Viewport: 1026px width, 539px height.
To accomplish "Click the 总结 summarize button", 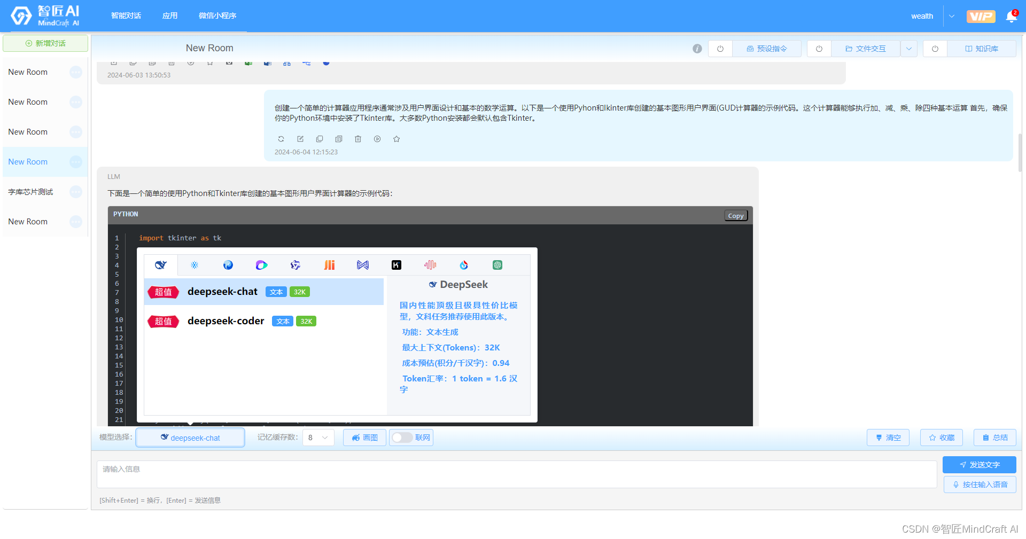I will click(995, 438).
